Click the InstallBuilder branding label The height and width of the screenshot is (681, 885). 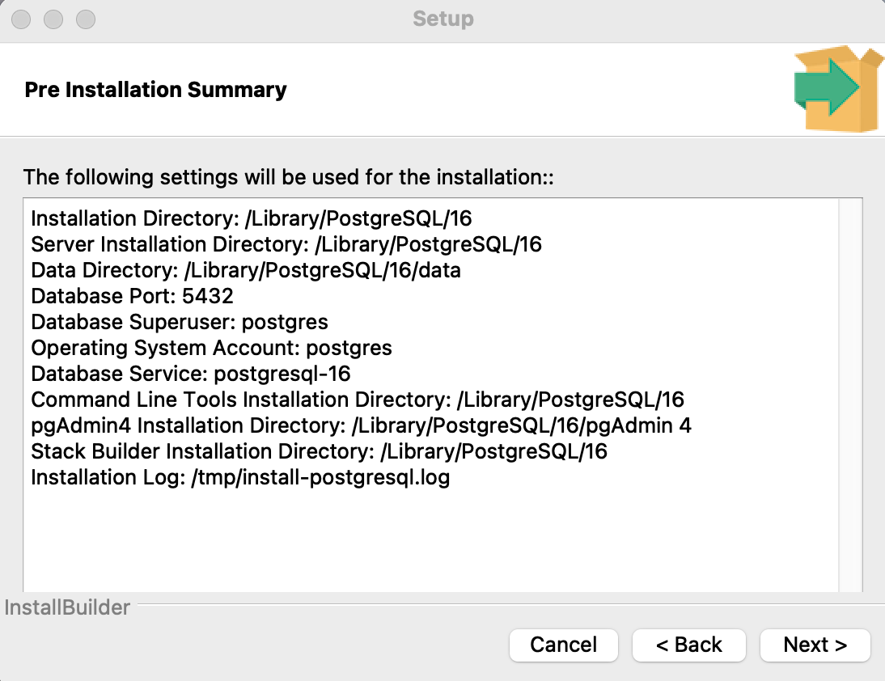[x=66, y=607]
